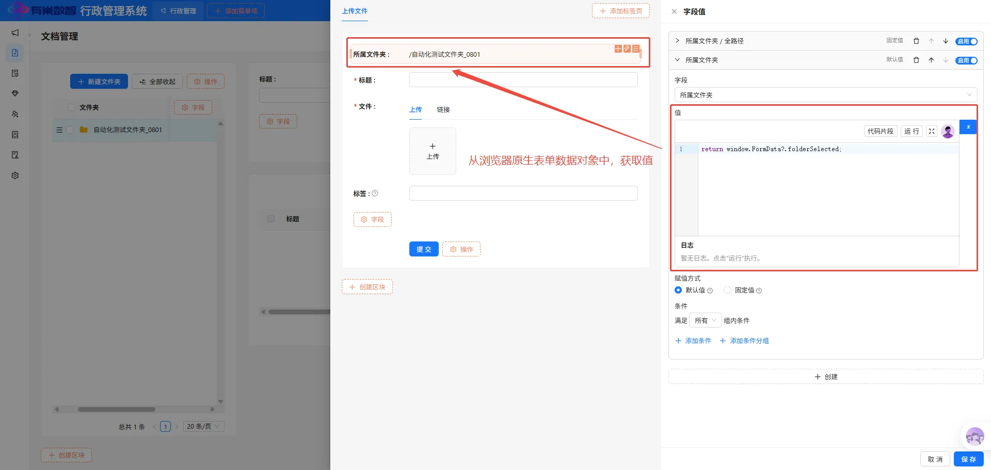Delete the 所属文件夹 / 全路径 field value

[x=916, y=41]
